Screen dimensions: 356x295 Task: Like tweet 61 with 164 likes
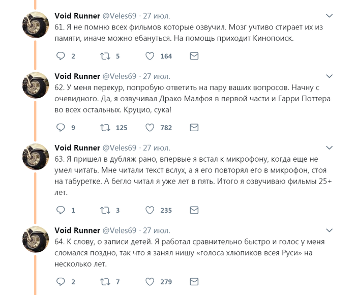coord(150,56)
